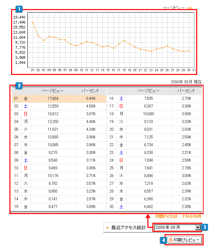Image resolution: width=212 pixels, height=247 pixels.
Task: Select the highlighted row for day 01
Action: 59,98
